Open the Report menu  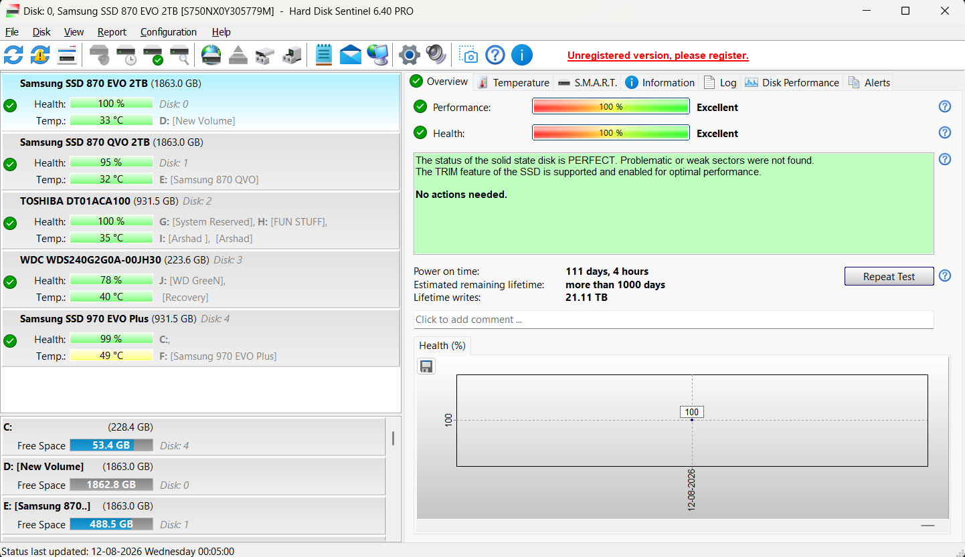click(112, 32)
